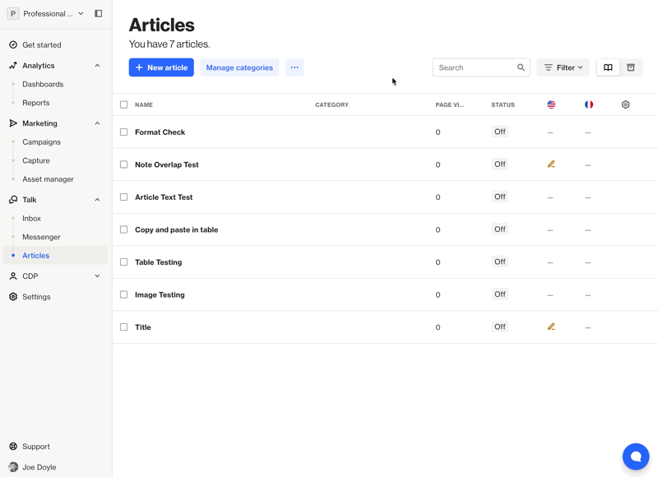658x477 pixels.
Task: Click the French flag column icon
Action: click(588, 104)
